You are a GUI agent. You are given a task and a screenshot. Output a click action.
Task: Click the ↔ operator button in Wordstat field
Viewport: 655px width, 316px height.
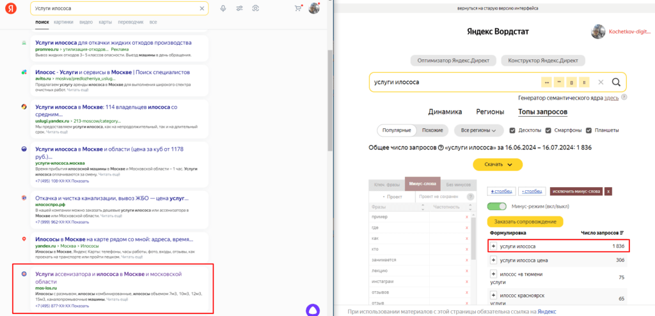pyautogui.click(x=546, y=82)
